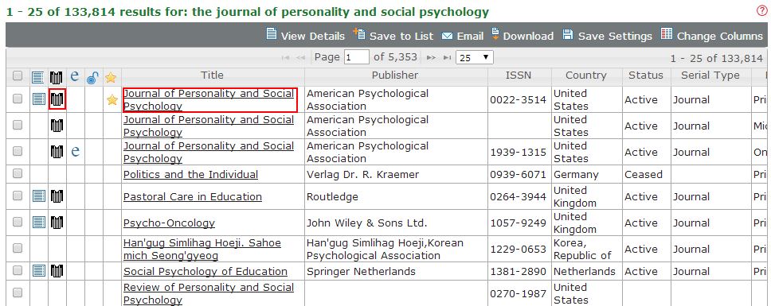The width and height of the screenshot is (771, 306).
Task: Open the Psycho-Oncology link
Action: point(169,223)
